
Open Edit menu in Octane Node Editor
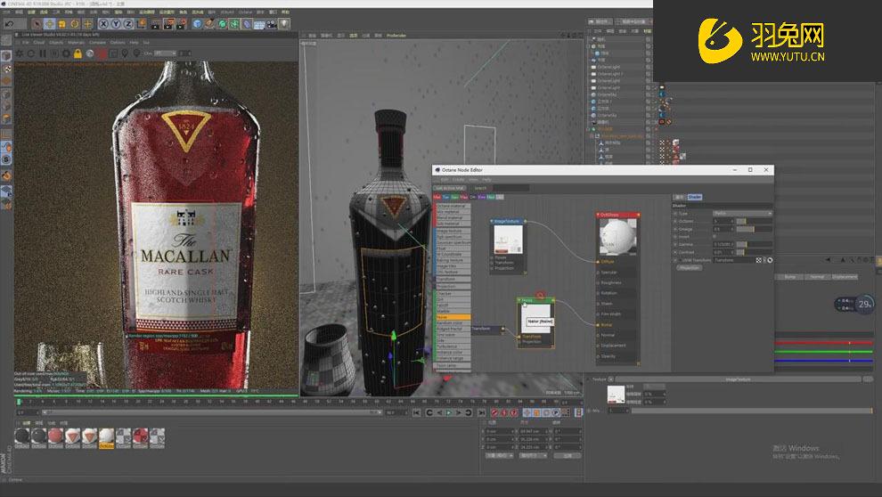pyautogui.click(x=445, y=179)
